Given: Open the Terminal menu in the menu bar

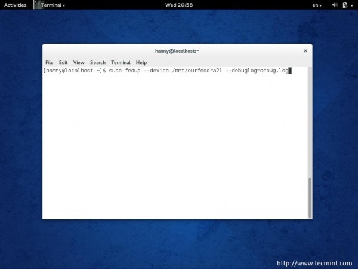Looking at the screenshot, I should click(x=121, y=62).
